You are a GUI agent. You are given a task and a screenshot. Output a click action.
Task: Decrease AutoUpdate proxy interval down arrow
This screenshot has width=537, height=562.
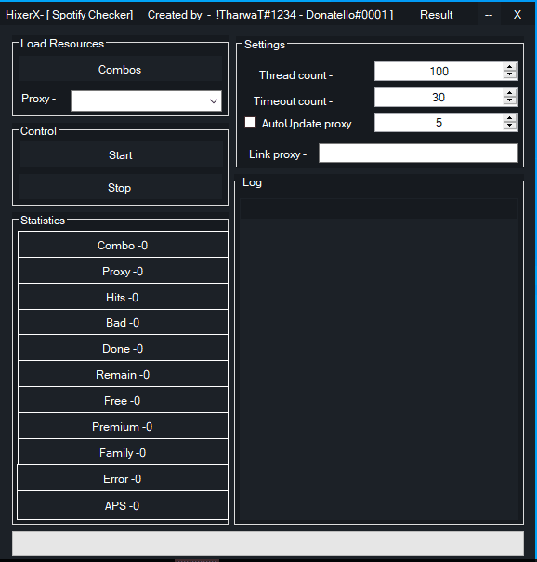[x=510, y=127]
